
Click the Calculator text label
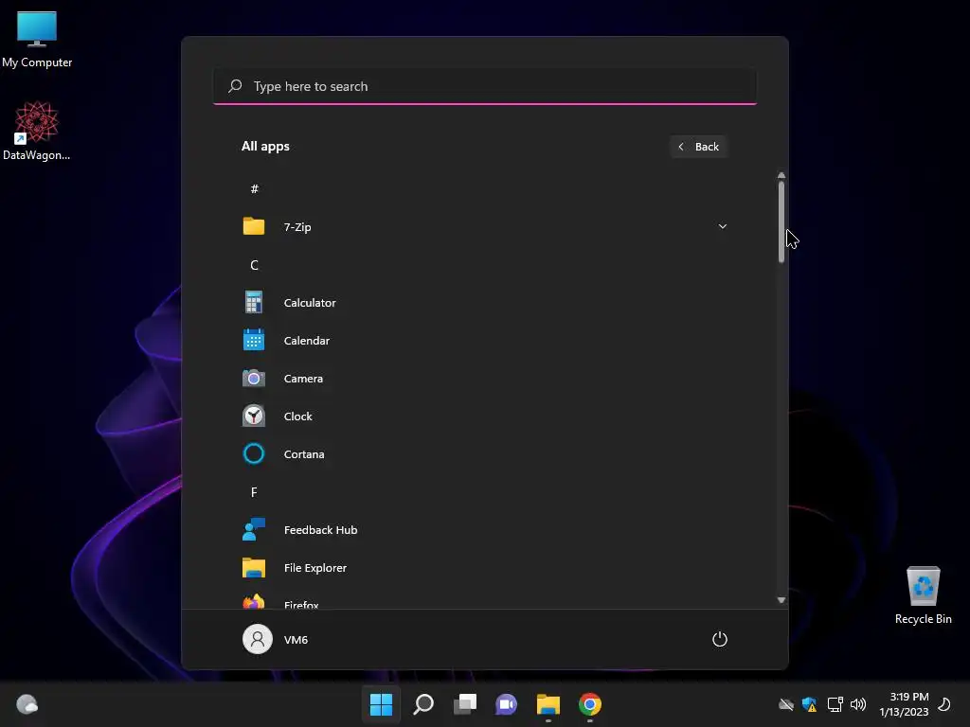tap(310, 303)
